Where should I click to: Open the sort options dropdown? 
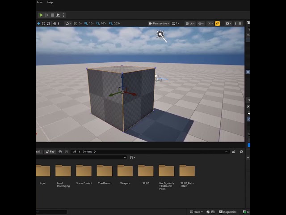pyautogui.click(x=133, y=157)
